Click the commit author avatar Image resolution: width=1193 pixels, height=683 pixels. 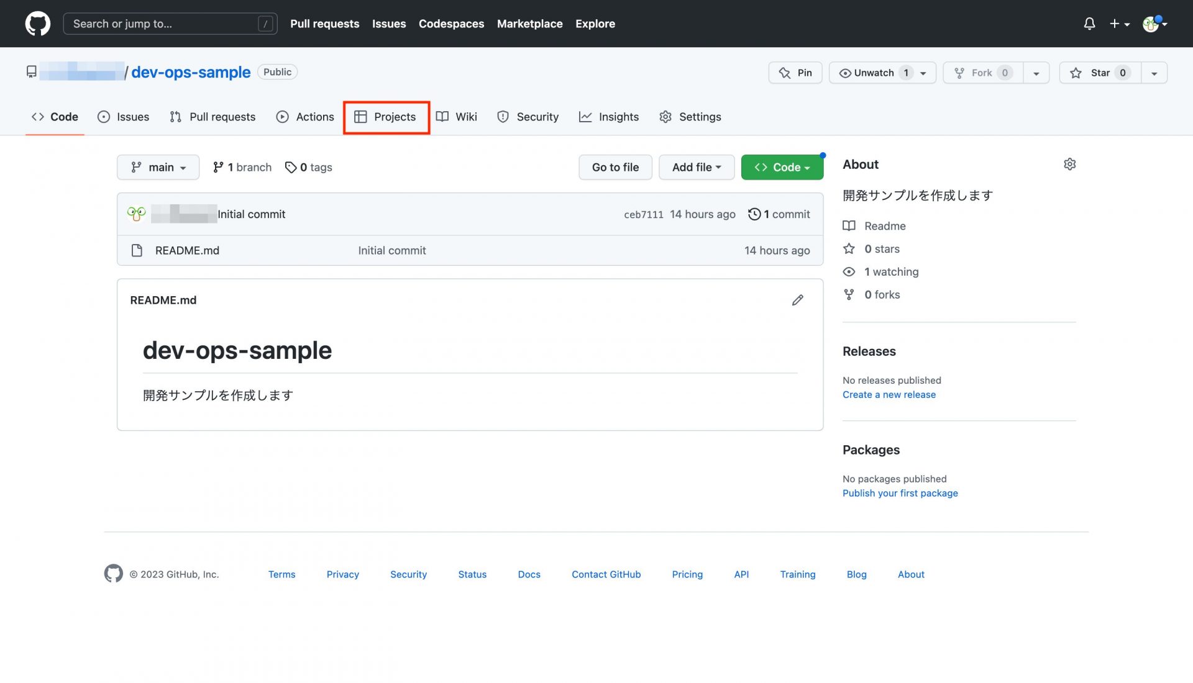136,214
